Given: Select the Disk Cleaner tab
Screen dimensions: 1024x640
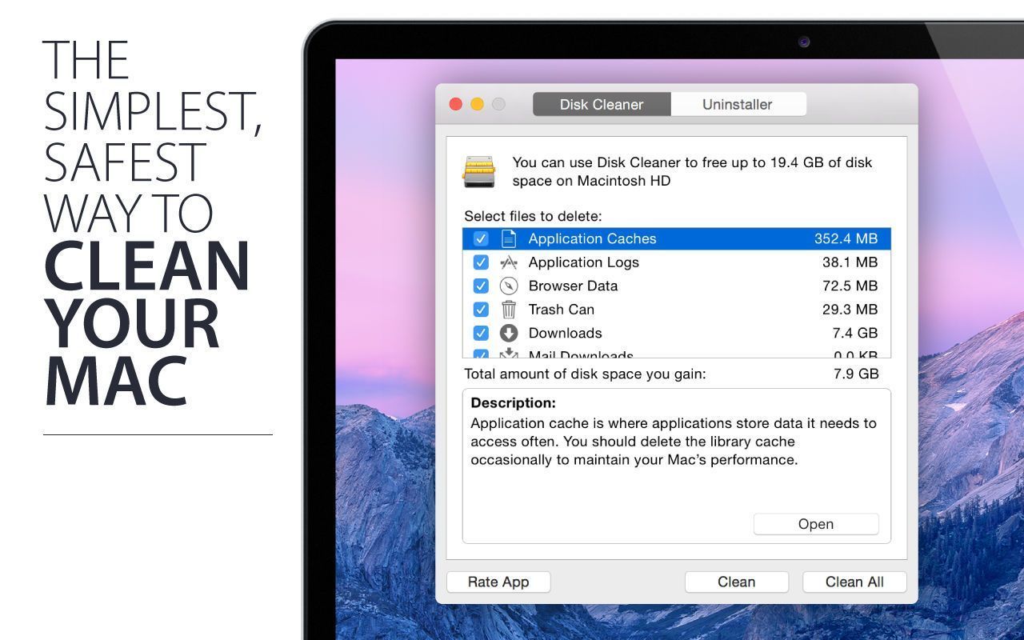Looking at the screenshot, I should (x=602, y=104).
